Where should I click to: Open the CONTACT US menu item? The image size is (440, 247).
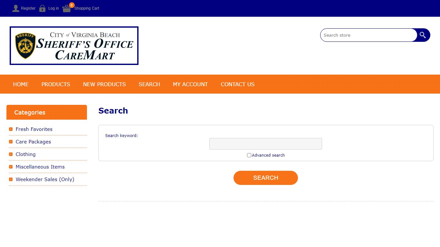(238, 84)
